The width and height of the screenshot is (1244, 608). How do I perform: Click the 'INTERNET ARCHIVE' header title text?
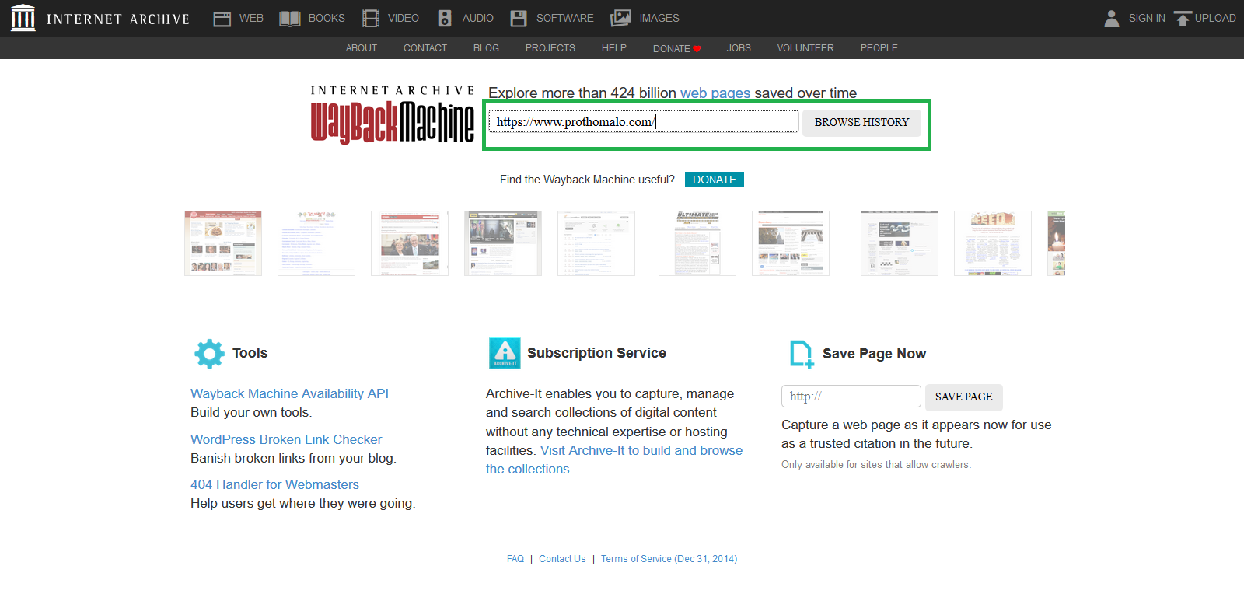click(118, 19)
